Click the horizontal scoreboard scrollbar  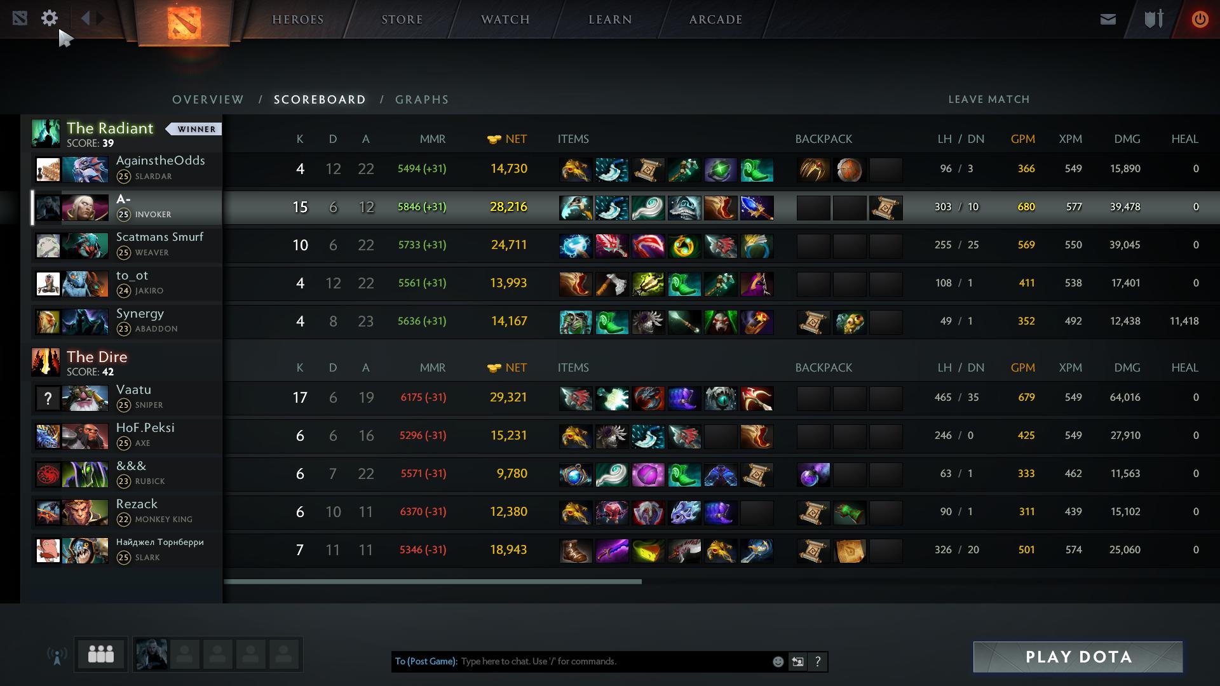(432, 581)
